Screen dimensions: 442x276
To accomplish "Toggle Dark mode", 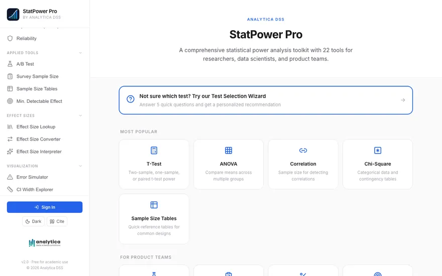I will point(33,221).
